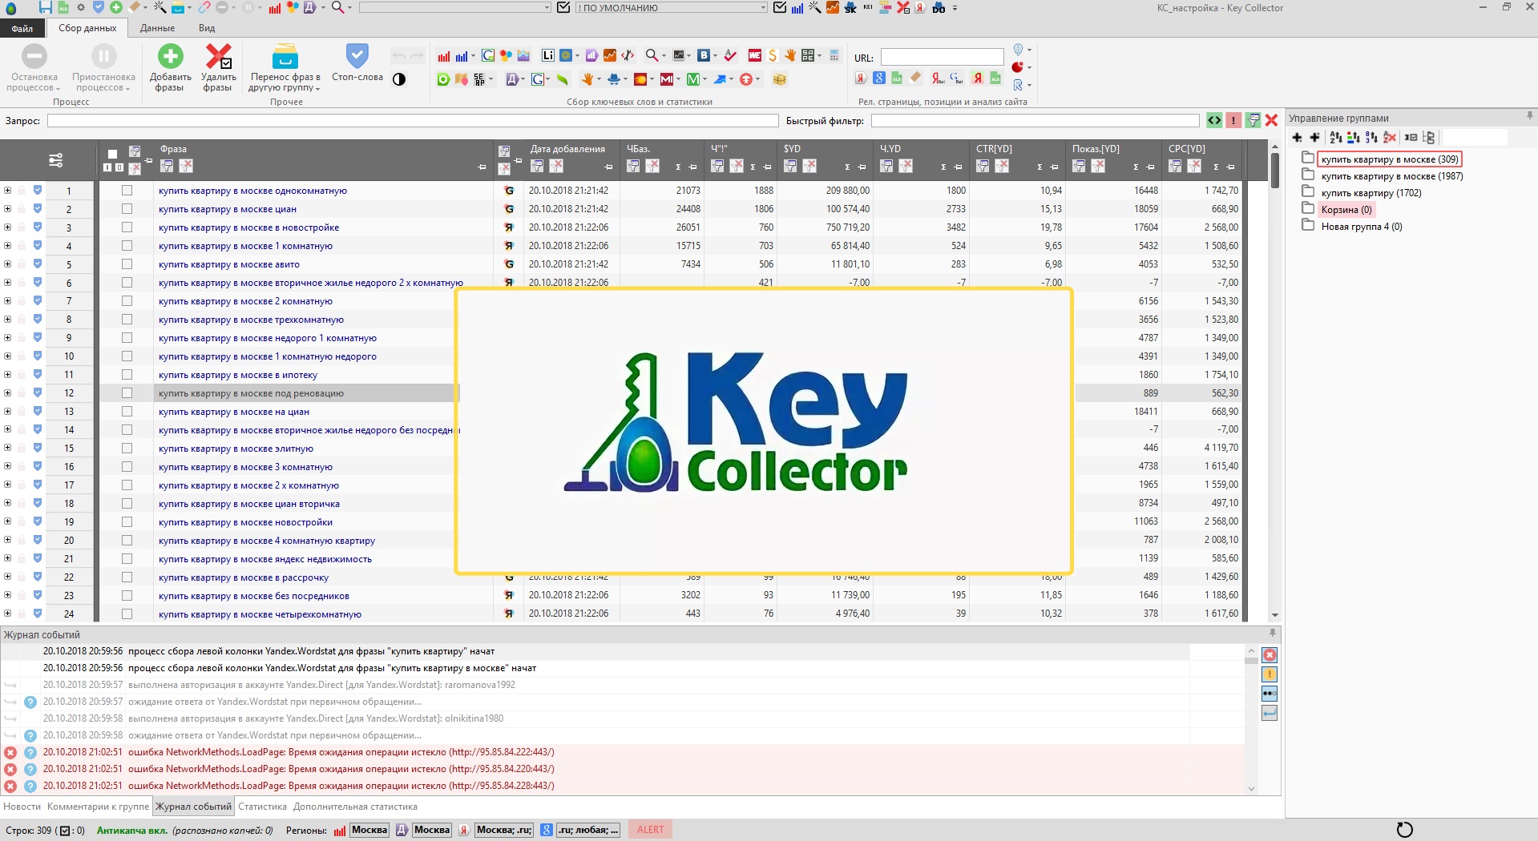Screen dimensions: 1538x841
Task: Expand row 1 with the plus expander
Action: 7,191
